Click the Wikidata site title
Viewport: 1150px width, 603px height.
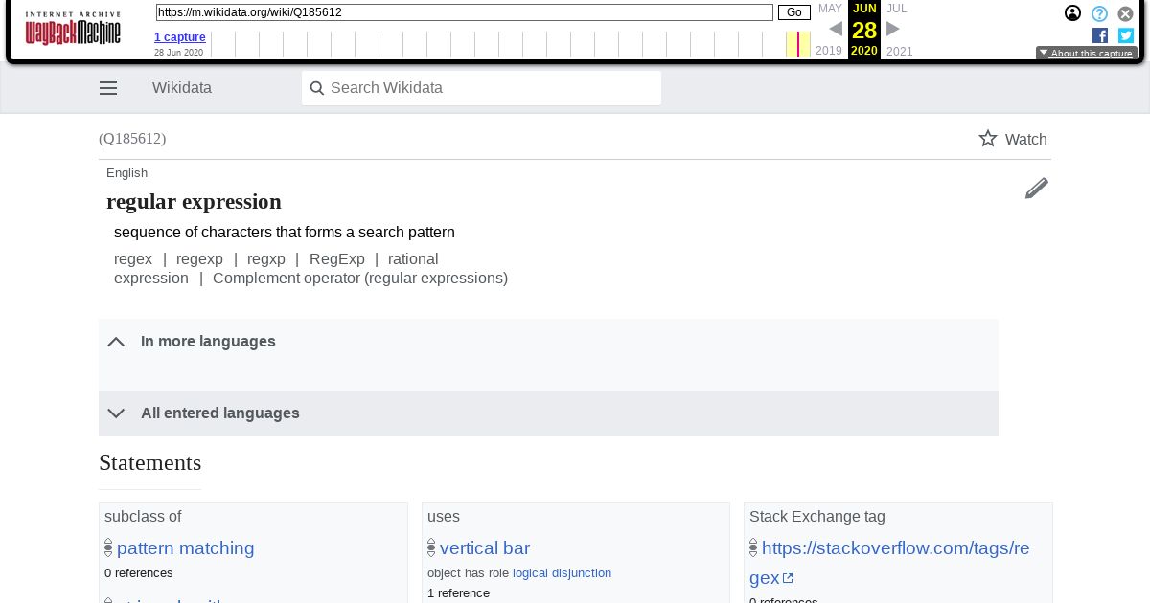182,88
